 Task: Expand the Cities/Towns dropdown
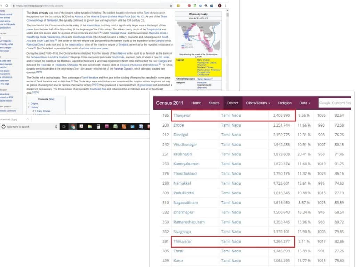258,103
